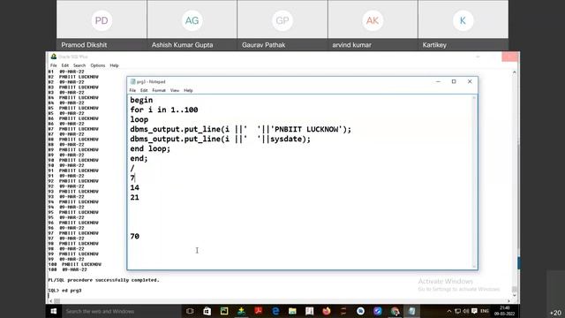Click Ashish Kumar Gupta's AG avatar
565x318 pixels.
(x=192, y=20)
